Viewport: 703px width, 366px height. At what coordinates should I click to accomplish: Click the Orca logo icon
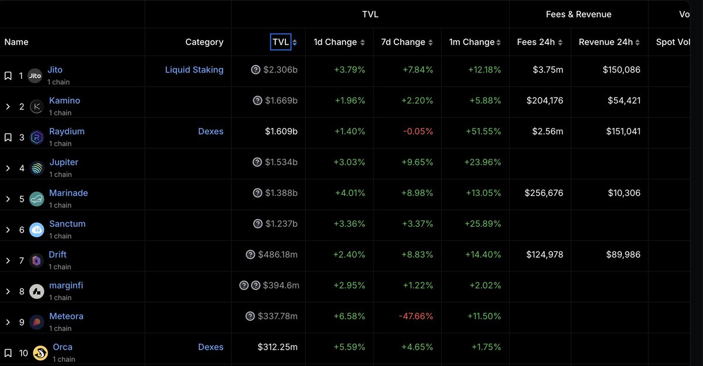(40, 353)
